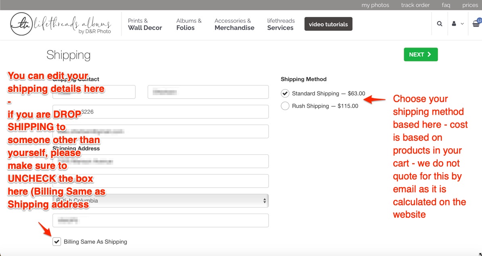Click the video tutorials button
This screenshot has height=256, width=482.
click(x=328, y=24)
